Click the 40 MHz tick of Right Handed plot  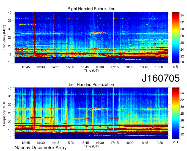pos(10,13)
